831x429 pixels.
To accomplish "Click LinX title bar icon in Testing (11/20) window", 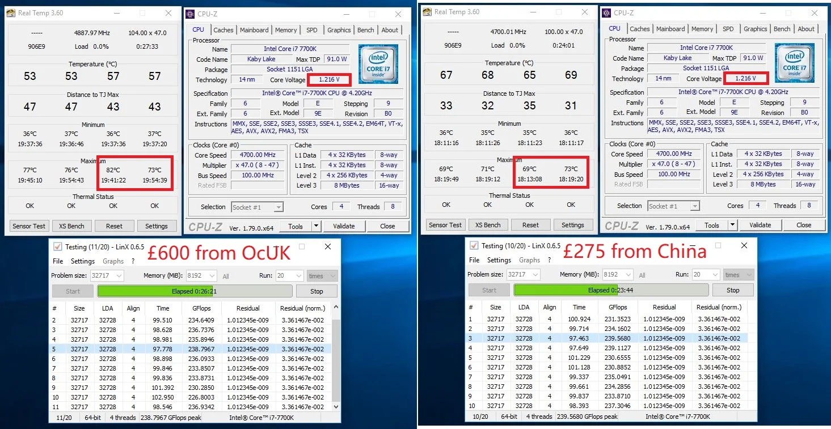I will 57,247.
